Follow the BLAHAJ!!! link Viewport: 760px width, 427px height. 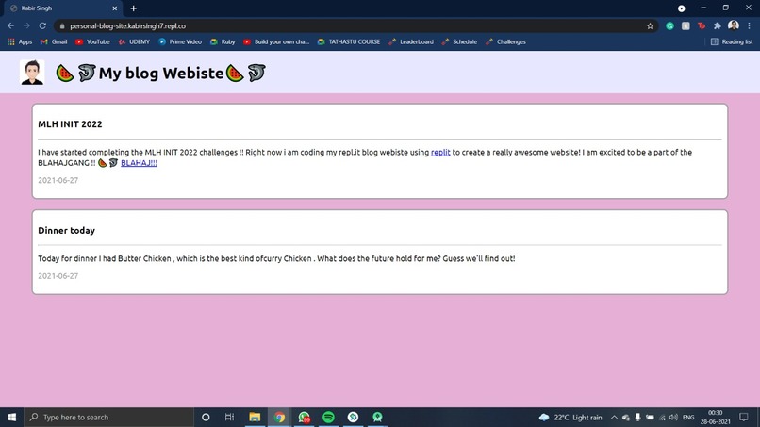tap(139, 163)
